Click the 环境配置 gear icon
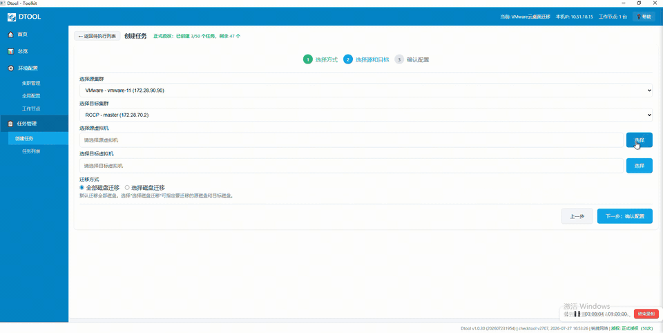Screen dimensions: 663x333 [11, 68]
